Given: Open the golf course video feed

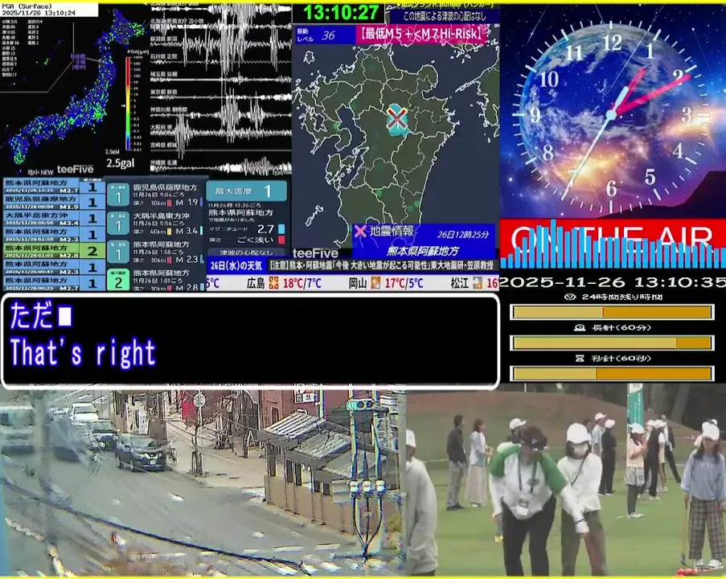Looking at the screenshot, I should pyautogui.click(x=566, y=480).
